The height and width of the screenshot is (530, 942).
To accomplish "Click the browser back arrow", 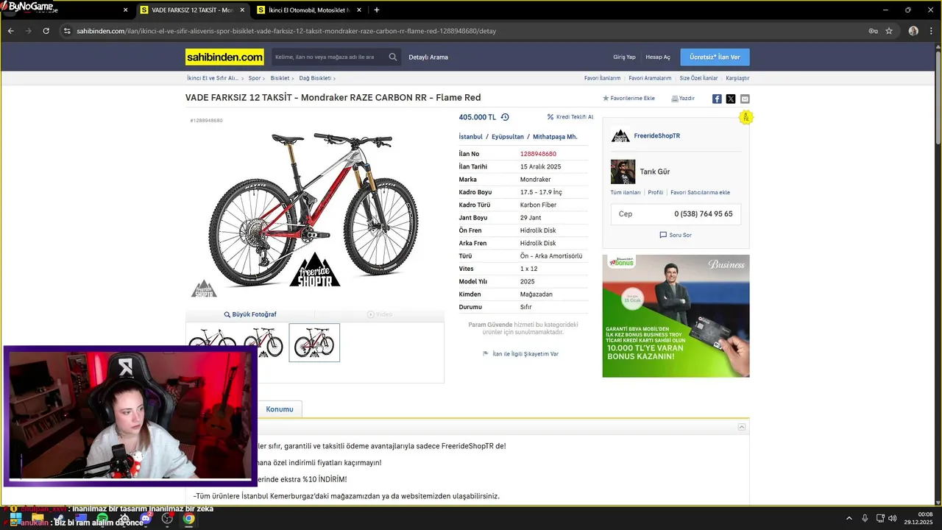I will pyautogui.click(x=11, y=31).
